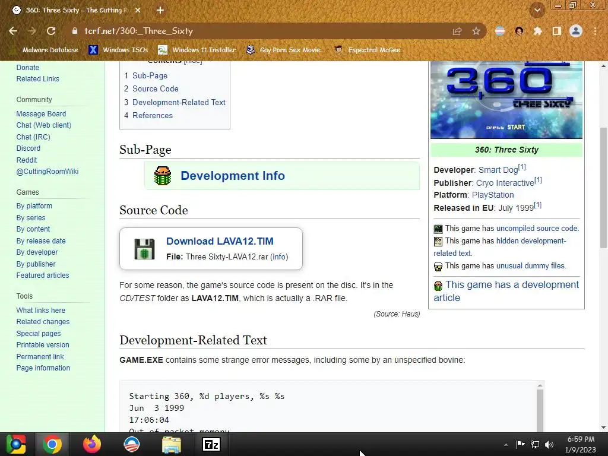Viewport: 608px width, 456px height.
Task: Reload the current page
Action: click(51, 31)
